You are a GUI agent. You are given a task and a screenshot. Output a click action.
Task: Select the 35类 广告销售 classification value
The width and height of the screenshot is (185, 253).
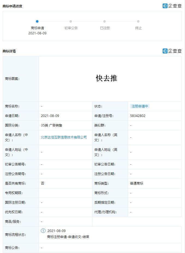click(x=51, y=125)
